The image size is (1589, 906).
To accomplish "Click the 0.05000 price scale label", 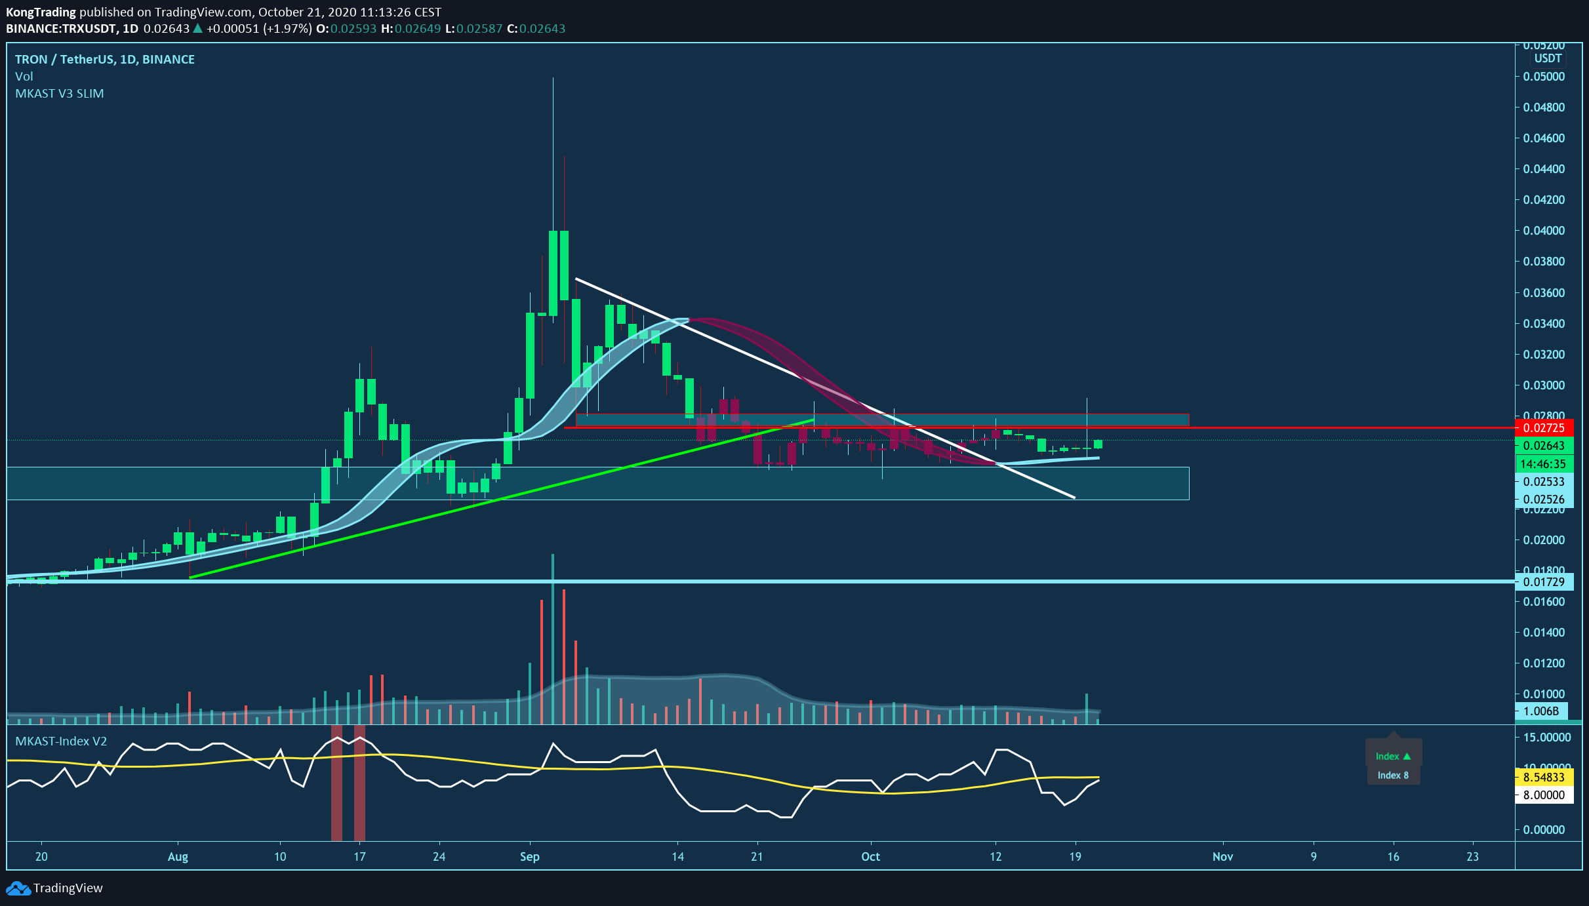I will [1544, 77].
